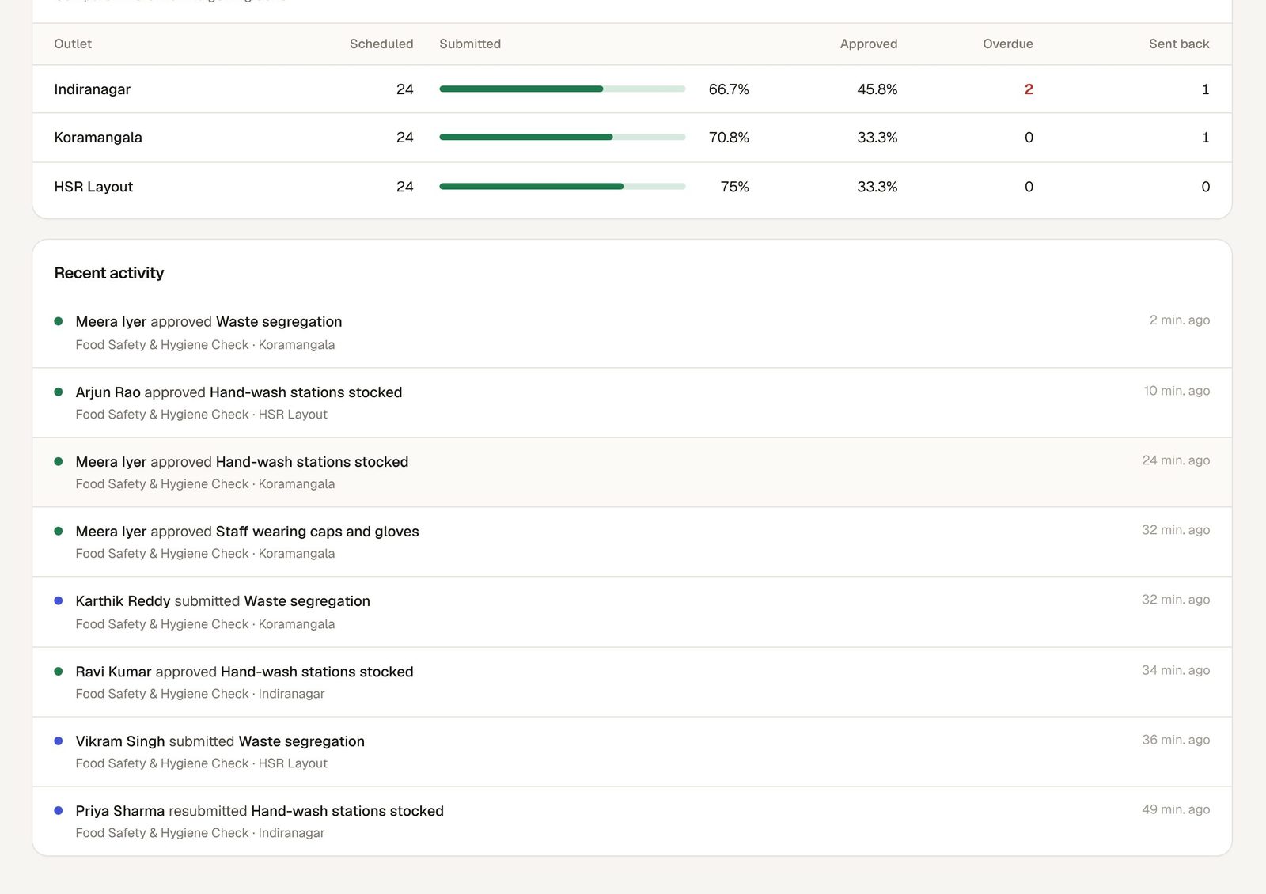Click the blue dot beside Vikram Singh
The image size is (1266, 894).
tap(59, 741)
